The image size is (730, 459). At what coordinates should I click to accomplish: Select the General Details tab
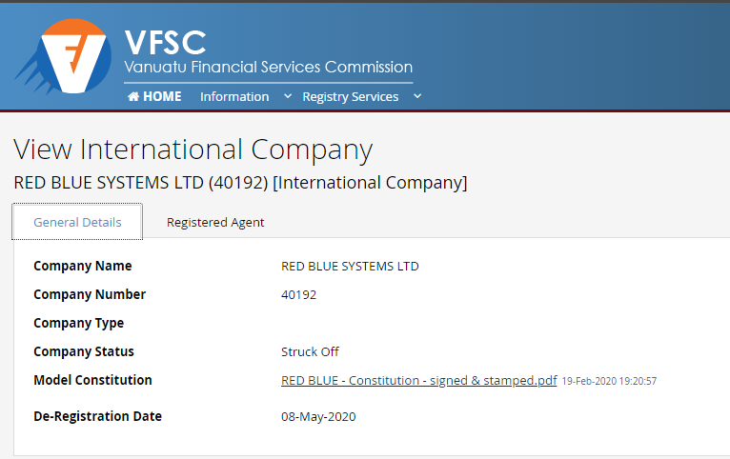coord(77,222)
